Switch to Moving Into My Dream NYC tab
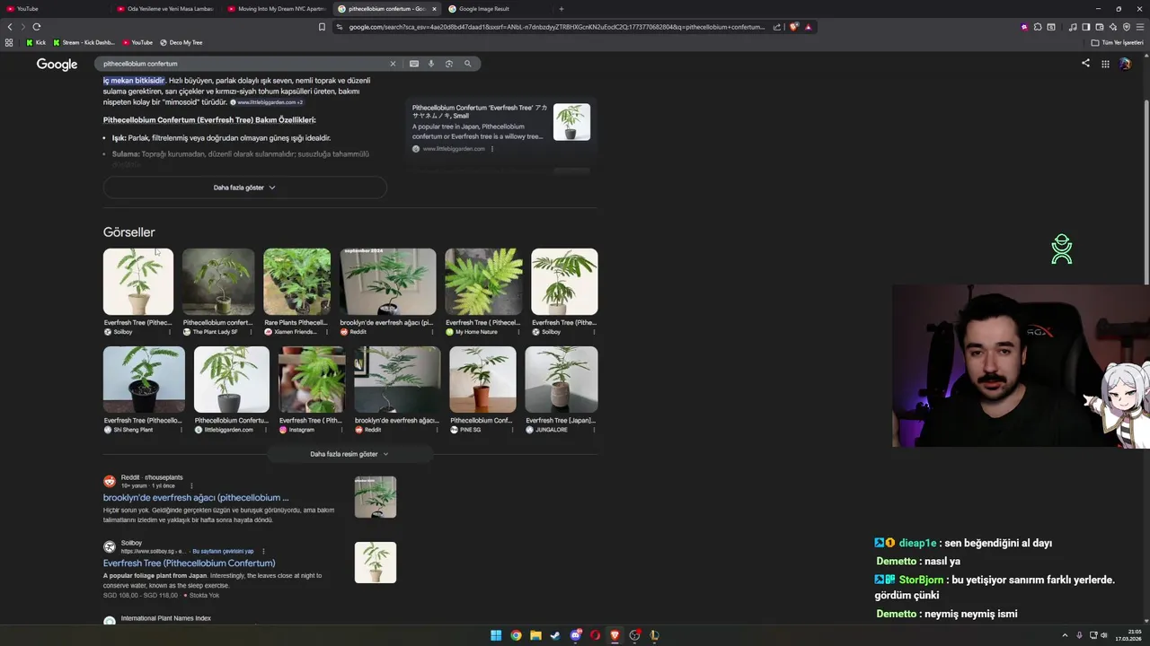Screen dimensions: 1150x646 click(277, 9)
